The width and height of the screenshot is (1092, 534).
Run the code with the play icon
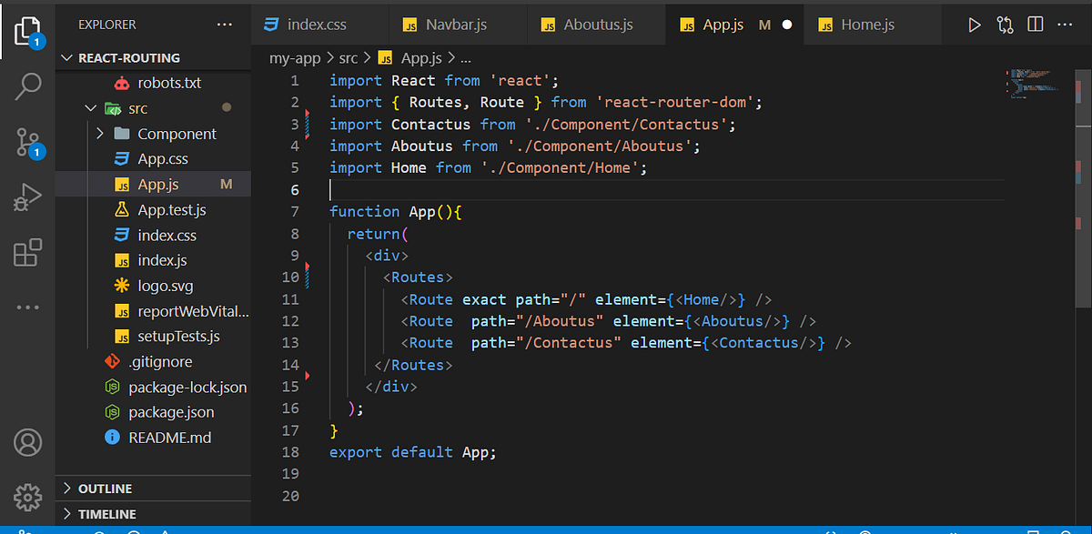974,25
